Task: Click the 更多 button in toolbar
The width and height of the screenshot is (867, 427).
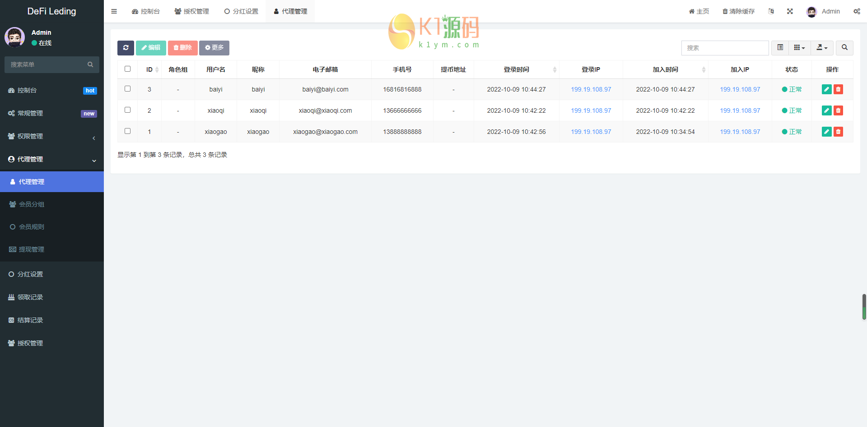Action: (x=214, y=48)
